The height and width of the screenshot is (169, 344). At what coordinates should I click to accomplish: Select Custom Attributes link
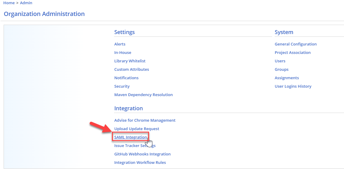pyautogui.click(x=132, y=69)
